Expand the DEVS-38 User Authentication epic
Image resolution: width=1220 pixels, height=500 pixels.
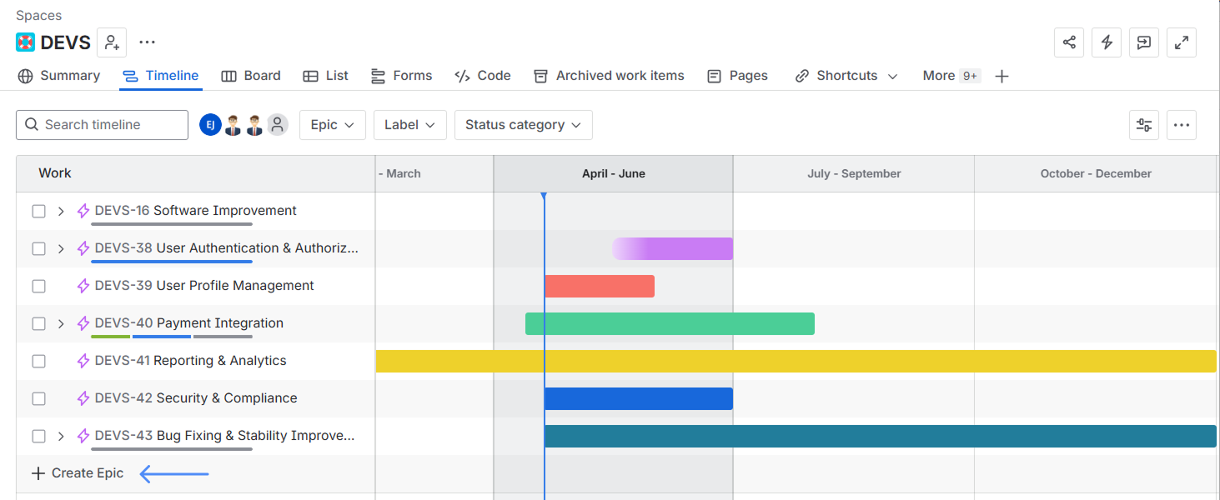pyautogui.click(x=61, y=248)
